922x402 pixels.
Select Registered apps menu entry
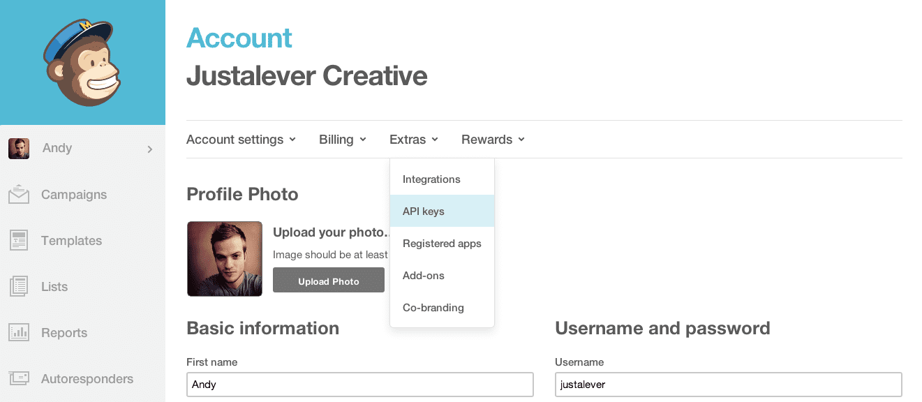pyautogui.click(x=442, y=244)
